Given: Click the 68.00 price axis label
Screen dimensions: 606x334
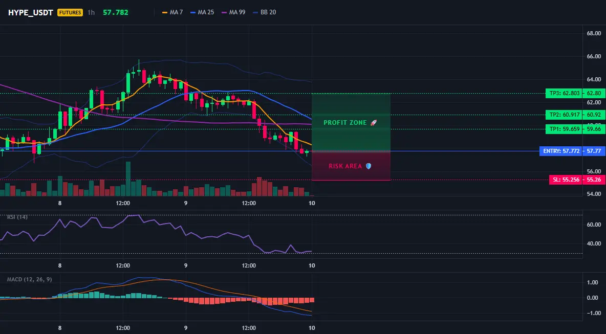Looking at the screenshot, I should point(594,34).
